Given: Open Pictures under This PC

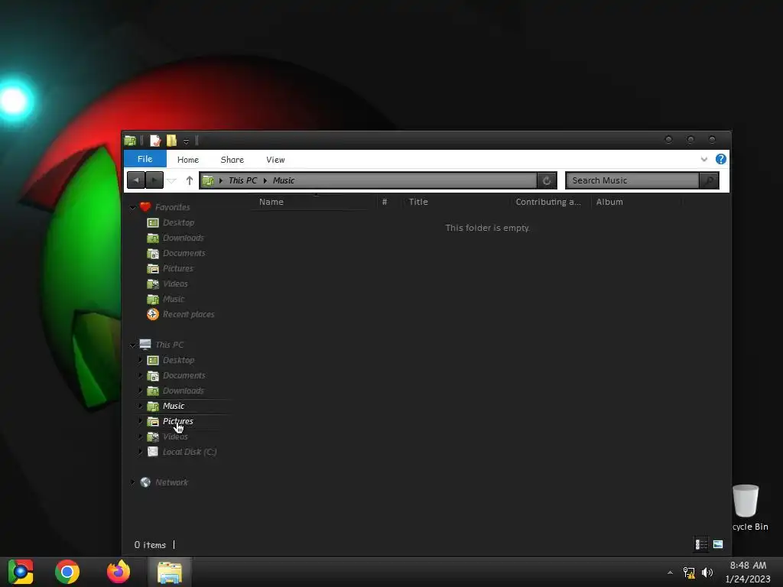Looking at the screenshot, I should point(177,421).
